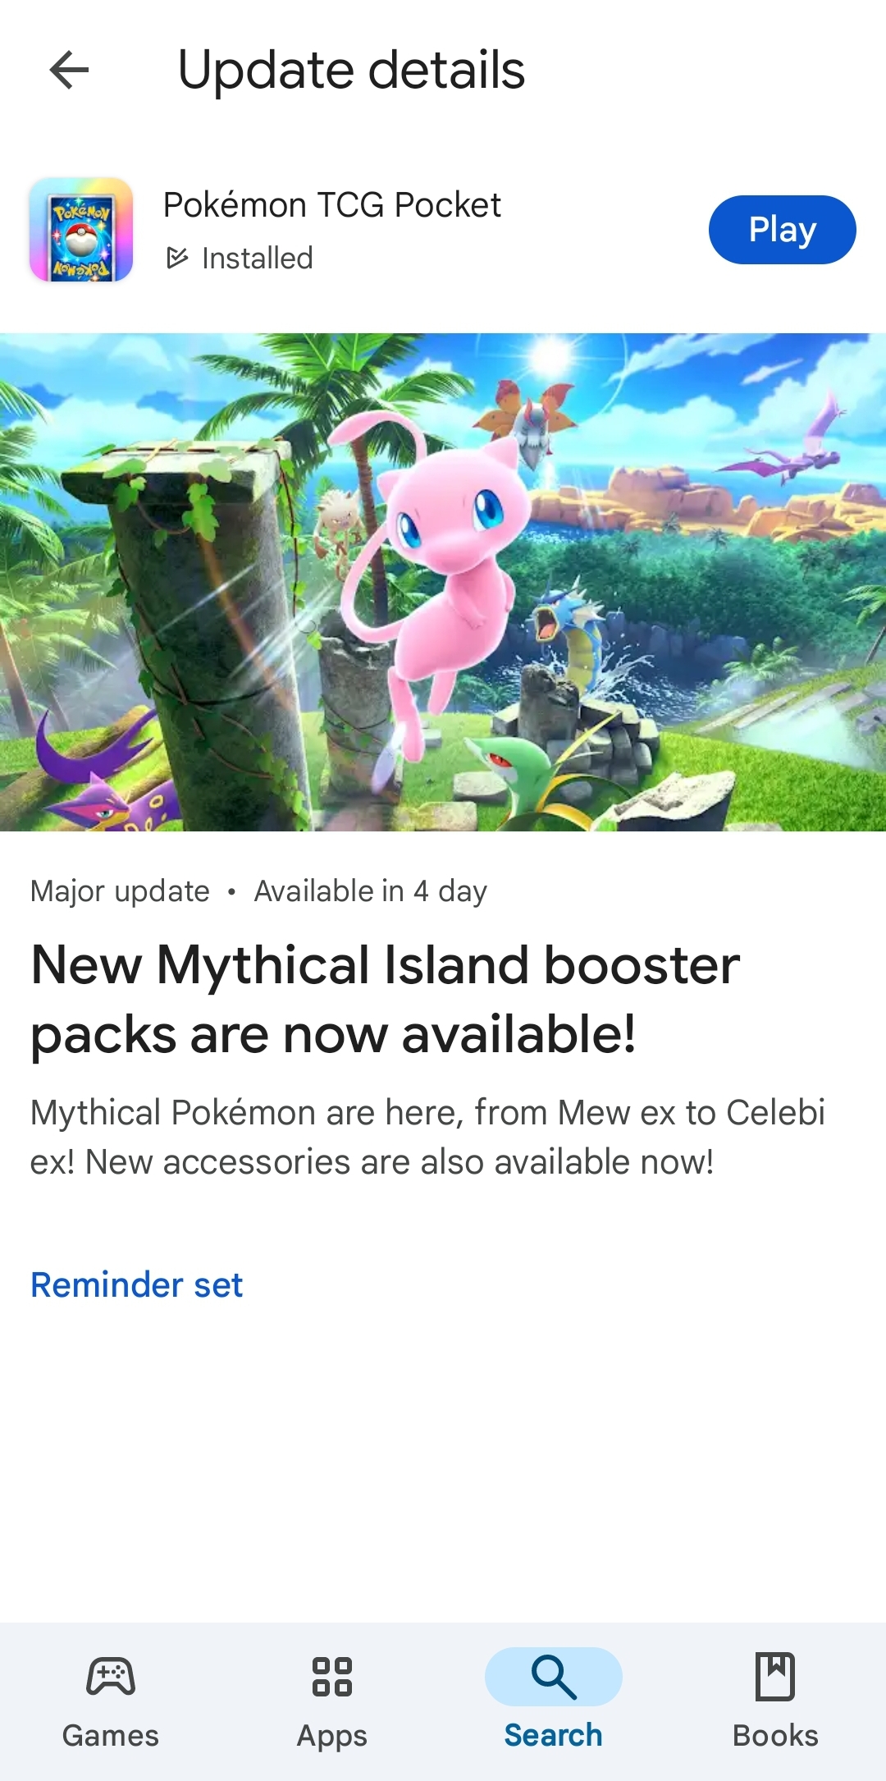
Task: Tap the Mew Mythical Island banner image
Action: pyautogui.click(x=443, y=582)
